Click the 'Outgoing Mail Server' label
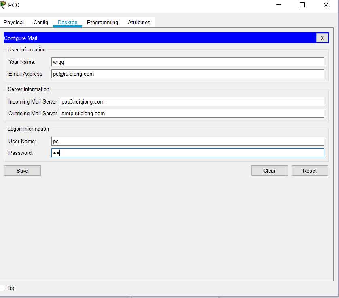 [33, 113]
